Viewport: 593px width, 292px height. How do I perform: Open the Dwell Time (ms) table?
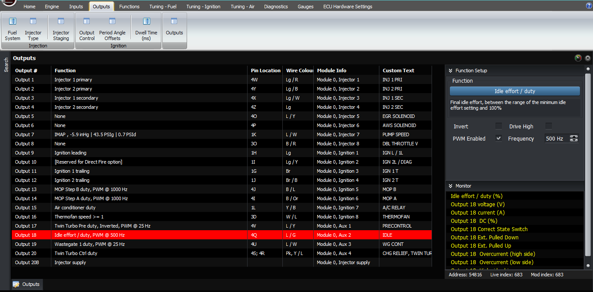(146, 29)
